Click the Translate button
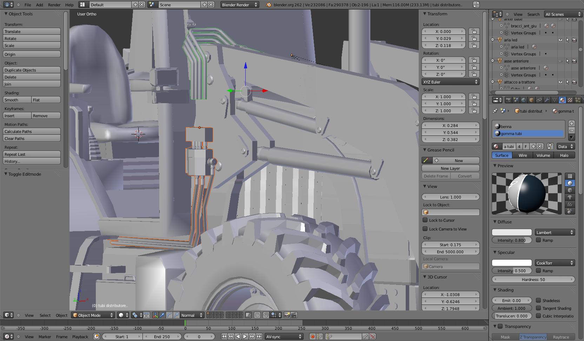584x341 pixels. [x=32, y=31]
